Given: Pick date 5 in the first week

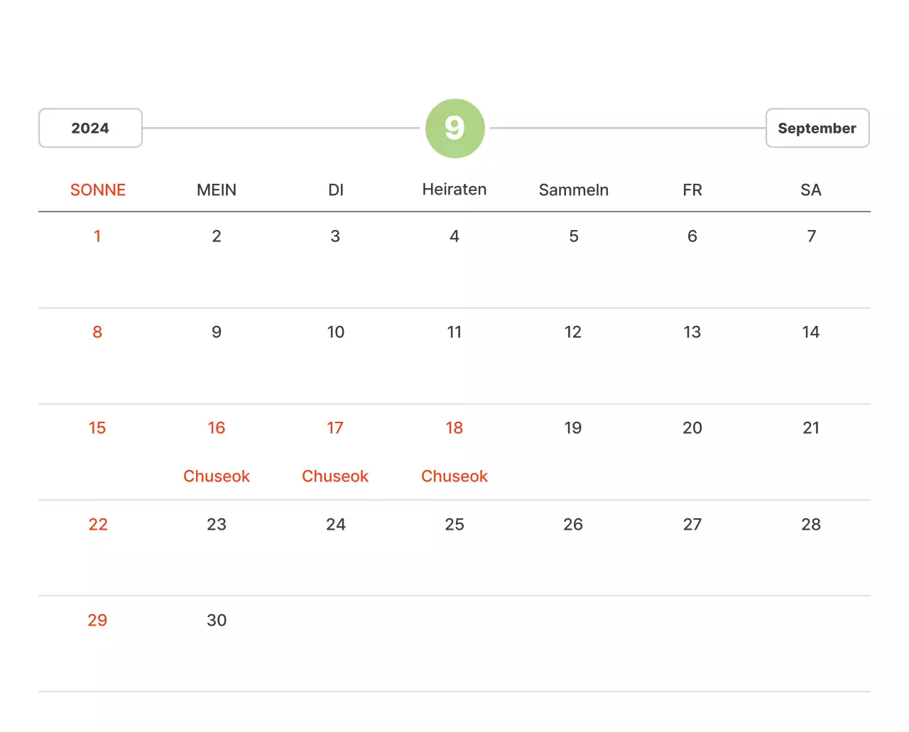Looking at the screenshot, I should (573, 236).
